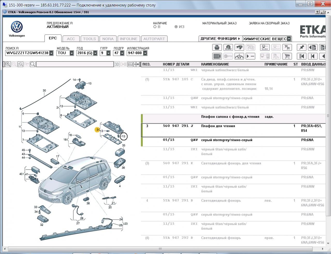Go to previous record icon
Viewport: 331px width, 254px height.
click(x=313, y=56)
